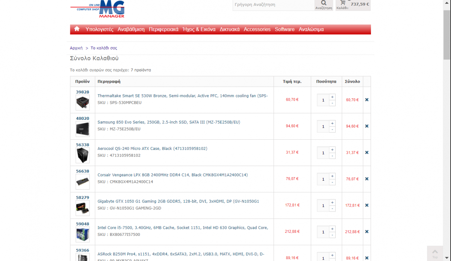Viewport: 451px width, 261px height.
Task: Decrease quantity of Samsung 850 Evo
Action: 332,129
